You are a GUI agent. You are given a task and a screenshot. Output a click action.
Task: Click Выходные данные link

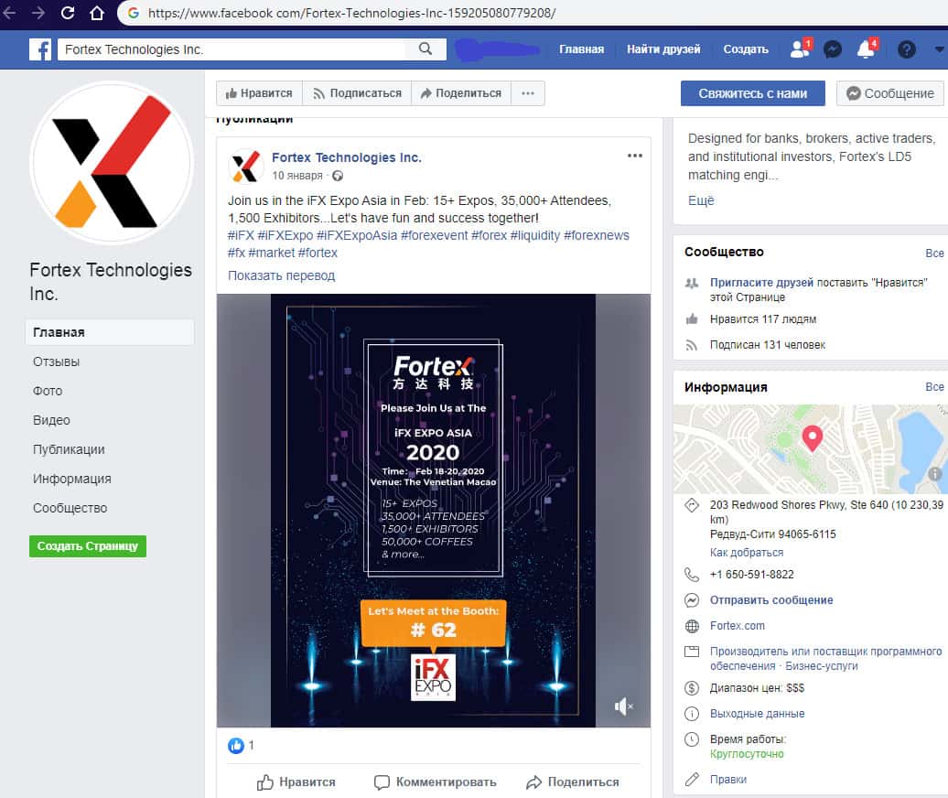[x=757, y=714]
